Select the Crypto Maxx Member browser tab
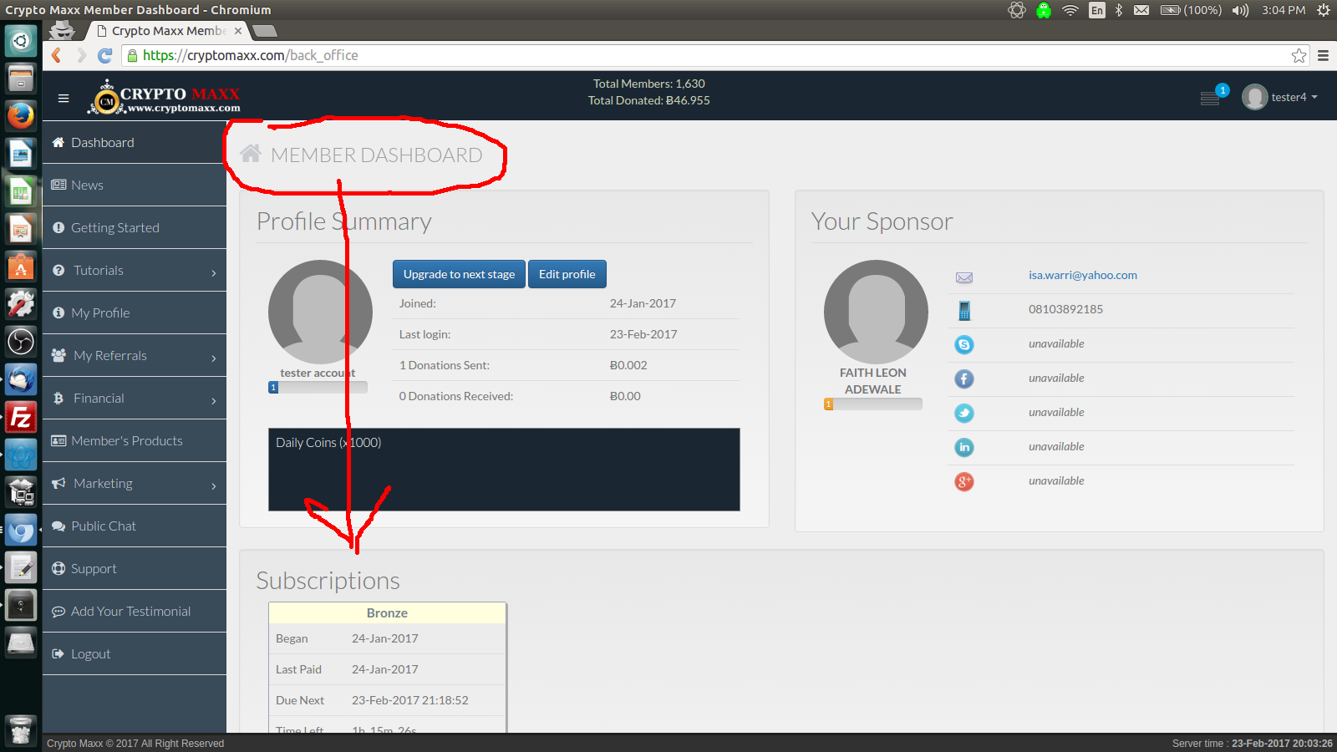This screenshot has width=1337, height=752. tap(167, 31)
